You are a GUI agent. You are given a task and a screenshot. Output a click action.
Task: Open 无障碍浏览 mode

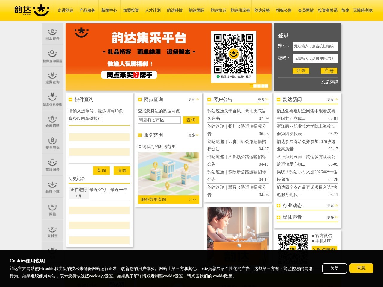(x=363, y=10)
